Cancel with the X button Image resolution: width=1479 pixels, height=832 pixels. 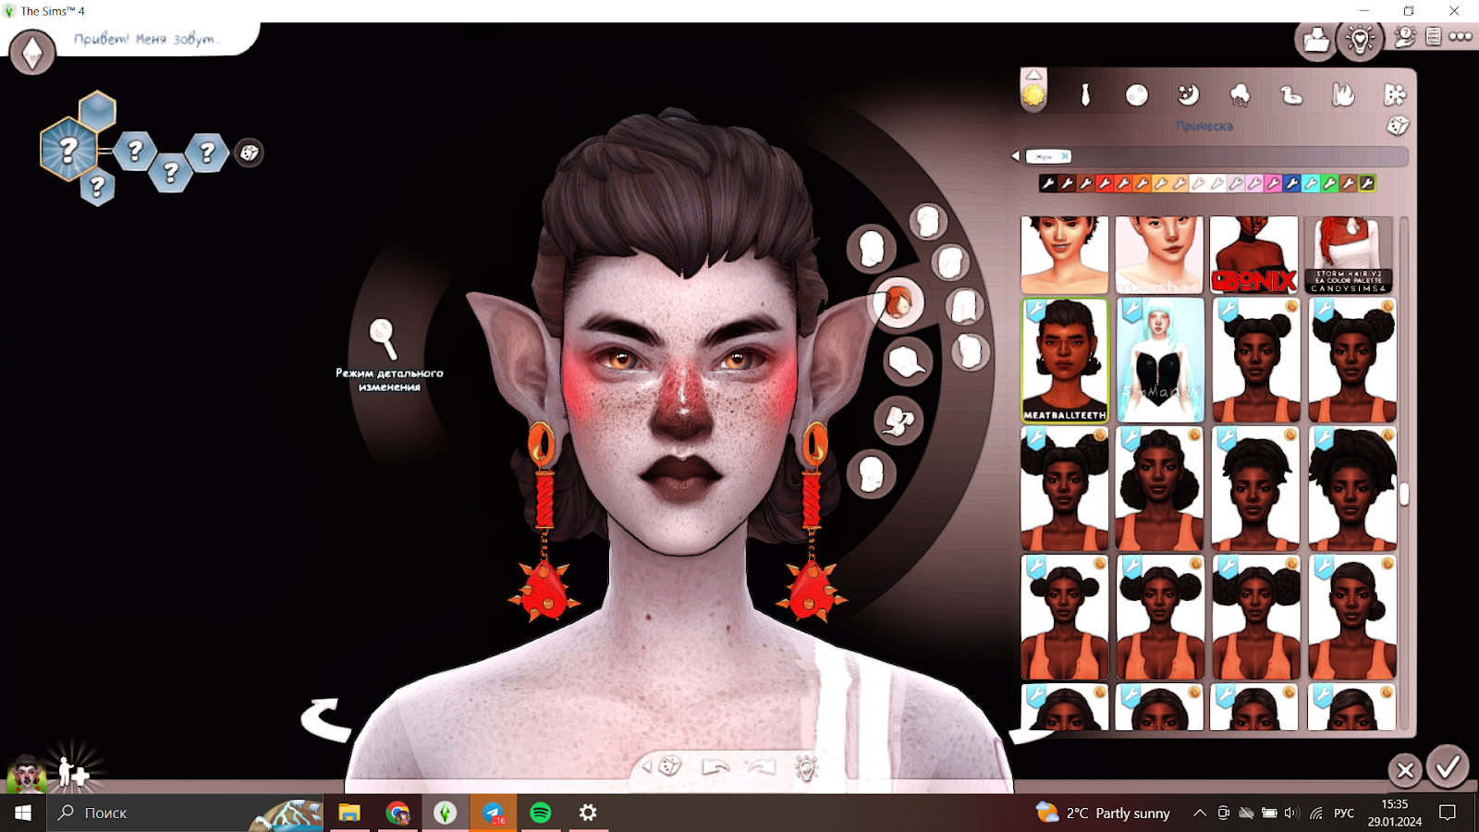(1405, 769)
